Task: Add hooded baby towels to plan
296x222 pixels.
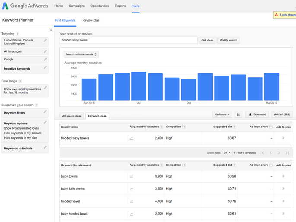Action: click(283, 138)
